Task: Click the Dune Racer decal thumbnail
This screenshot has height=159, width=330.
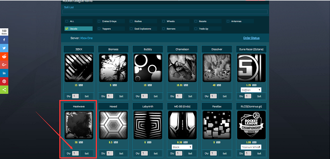Action: (x=251, y=68)
